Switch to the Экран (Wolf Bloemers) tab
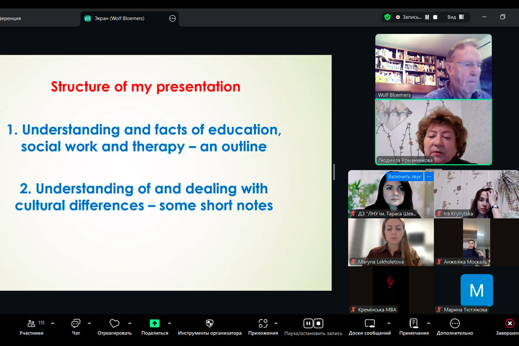Screen dimensions: 519x346 [122, 18]
